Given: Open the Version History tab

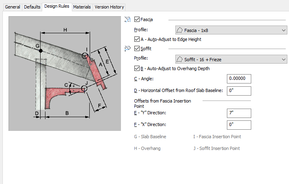Looking at the screenshot, I should click(109, 7).
